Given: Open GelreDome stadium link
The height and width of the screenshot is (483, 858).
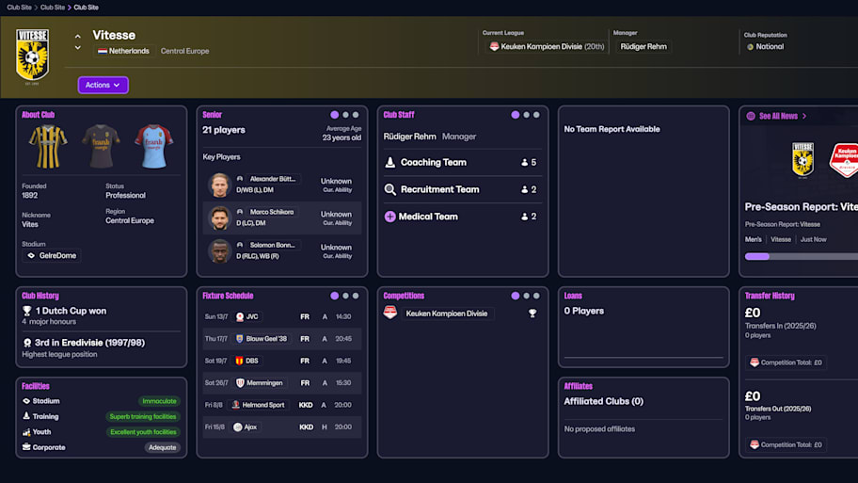Looking at the screenshot, I should click(x=53, y=256).
